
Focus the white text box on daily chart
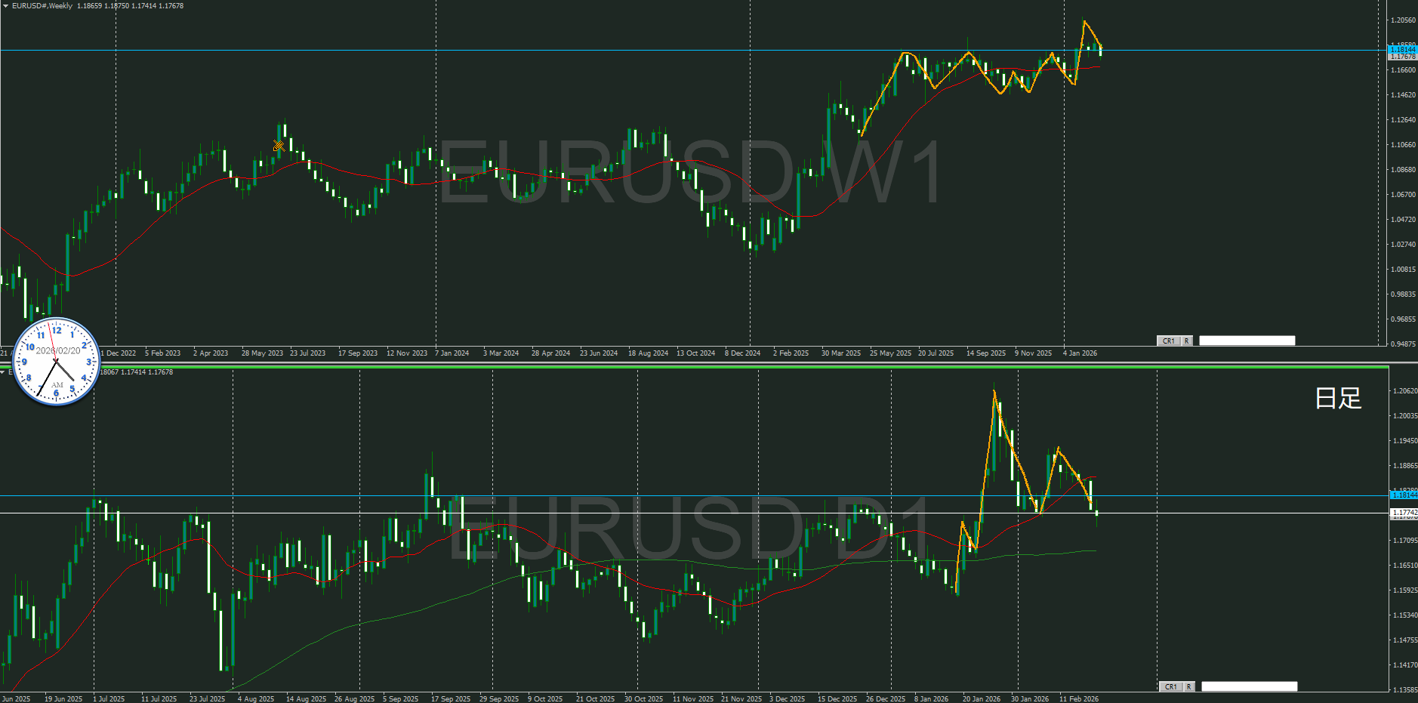tap(1249, 686)
